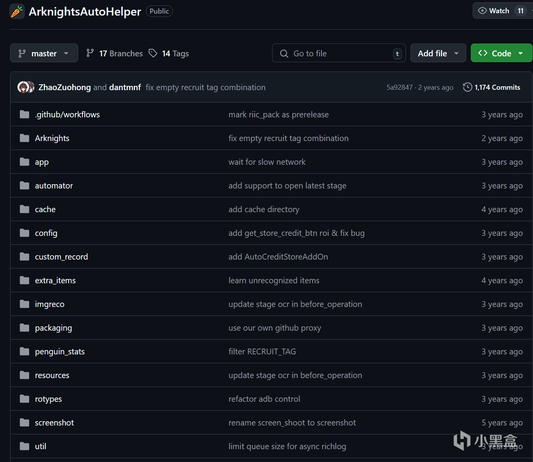Open the extra_items folder

pyautogui.click(x=55, y=281)
